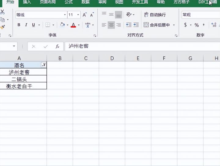Open the 常规 number format box

(201, 15)
